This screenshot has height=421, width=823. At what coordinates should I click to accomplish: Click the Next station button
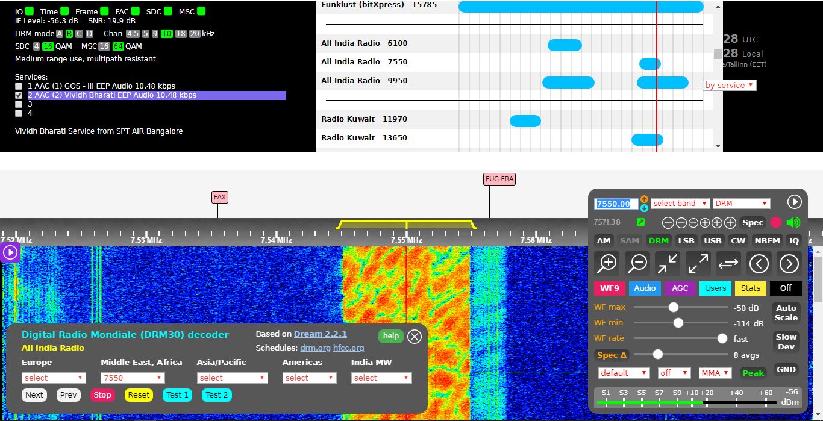[x=34, y=395]
